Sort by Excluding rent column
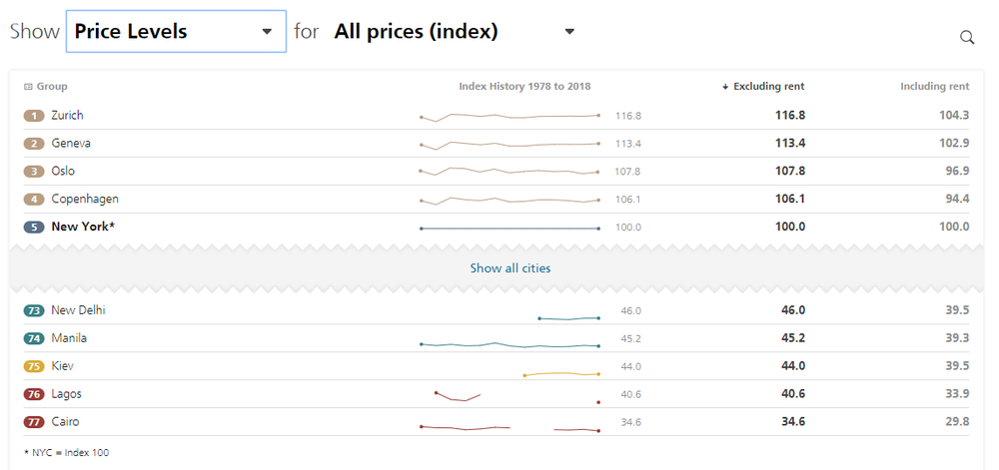This screenshot has width=999, height=470. [x=767, y=87]
